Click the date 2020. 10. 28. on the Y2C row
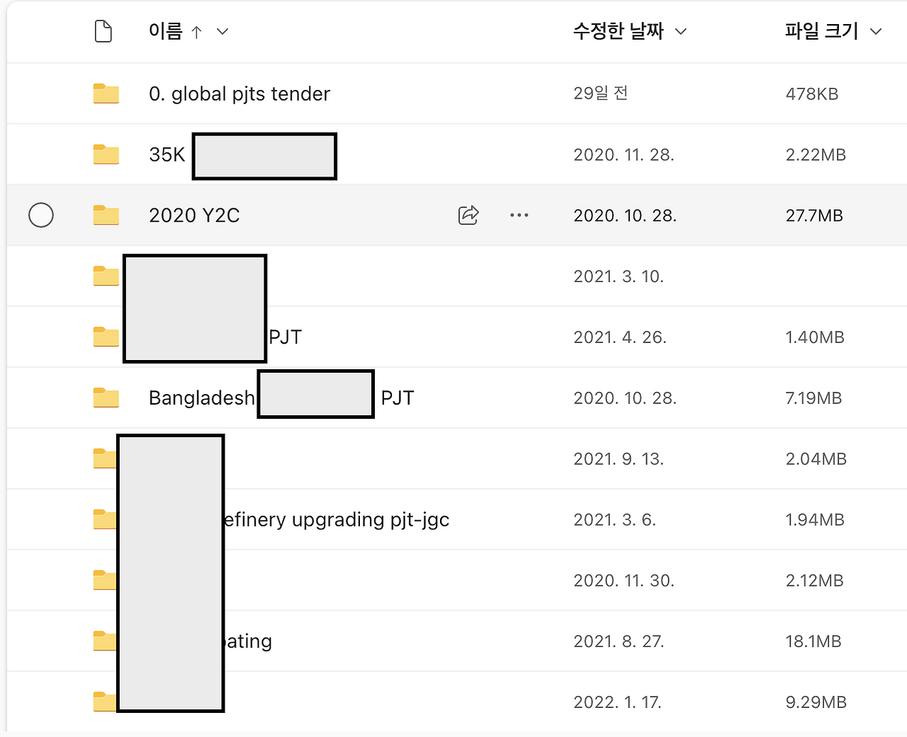 (x=625, y=215)
